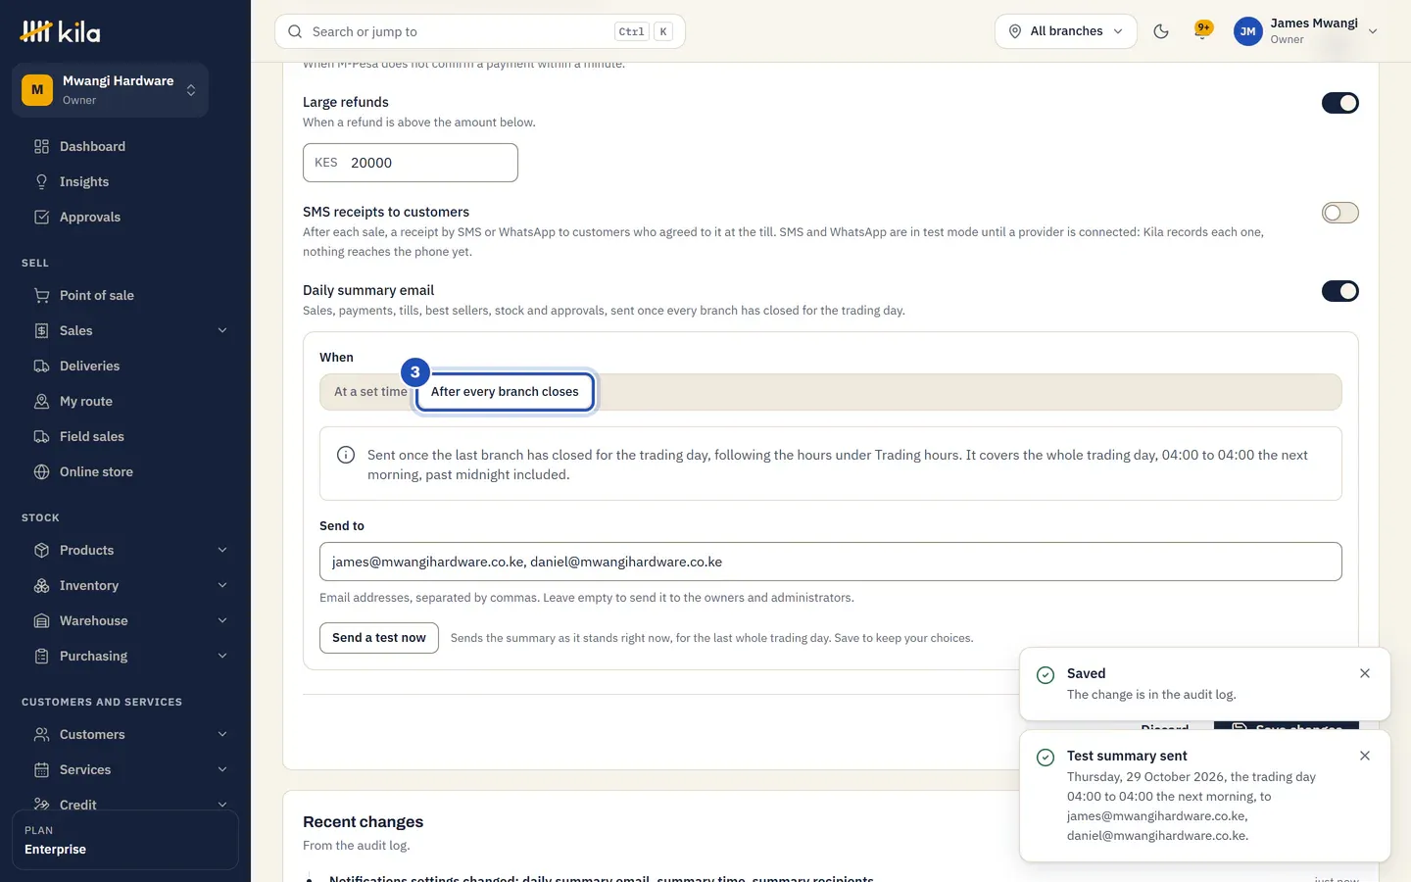Click the Online store globe icon

click(41, 472)
